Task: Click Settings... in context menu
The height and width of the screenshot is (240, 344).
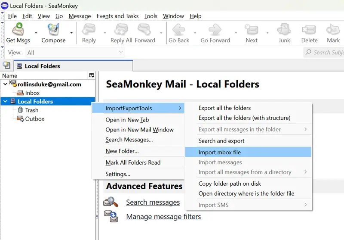Action: (117, 174)
